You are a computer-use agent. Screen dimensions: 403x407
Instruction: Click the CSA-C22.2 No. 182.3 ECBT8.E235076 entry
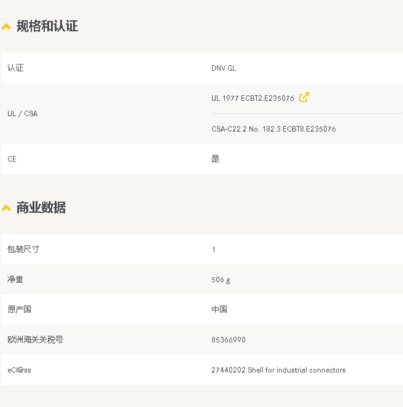pyautogui.click(x=273, y=129)
